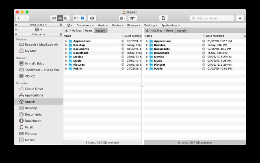Click the download arrow toolbar button
Image resolution: width=260 pixels, height=163 pixels.
(240, 18)
